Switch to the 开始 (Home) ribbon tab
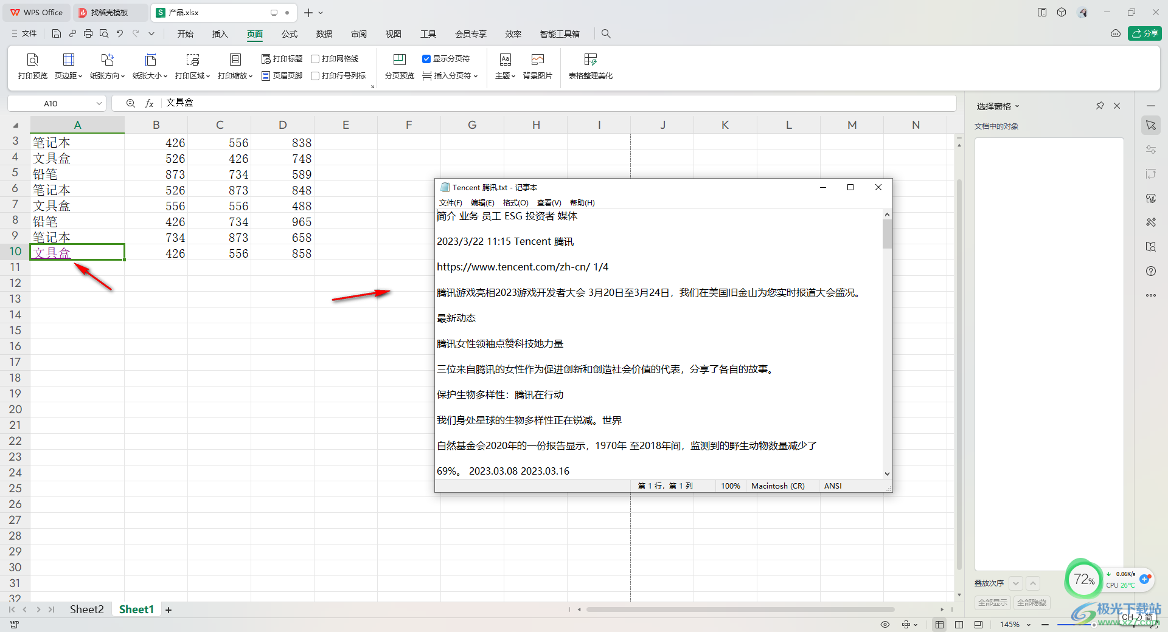1168x632 pixels. (186, 34)
